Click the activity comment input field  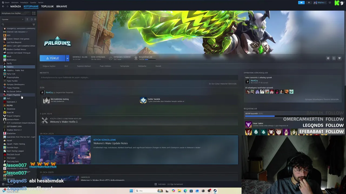139,78
